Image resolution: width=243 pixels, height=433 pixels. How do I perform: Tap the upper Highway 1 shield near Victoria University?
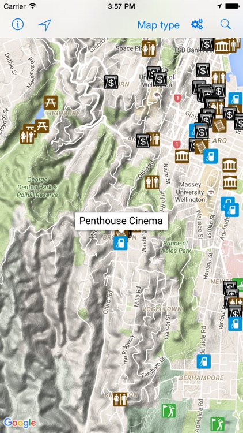(x=177, y=98)
